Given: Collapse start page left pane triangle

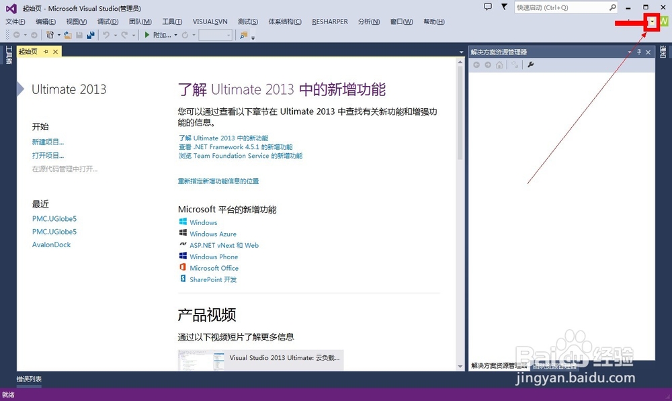Looking at the screenshot, I should [20, 89].
